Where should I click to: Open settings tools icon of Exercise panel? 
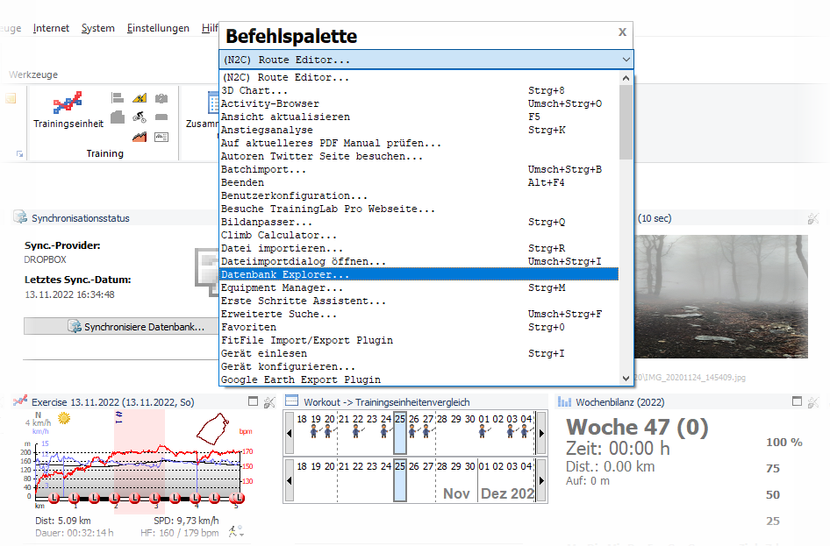click(269, 403)
